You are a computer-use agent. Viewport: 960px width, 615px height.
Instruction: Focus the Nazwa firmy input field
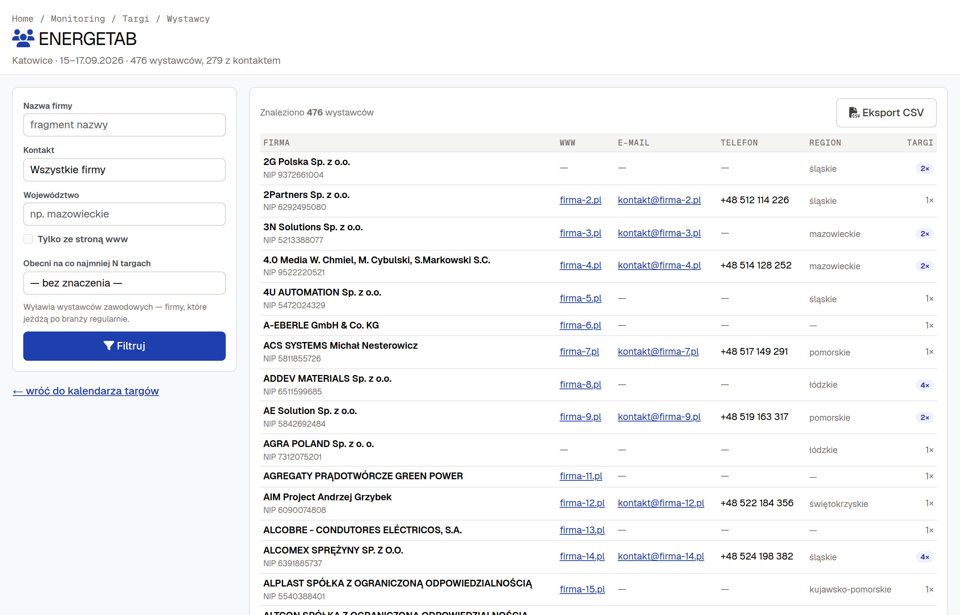click(124, 125)
